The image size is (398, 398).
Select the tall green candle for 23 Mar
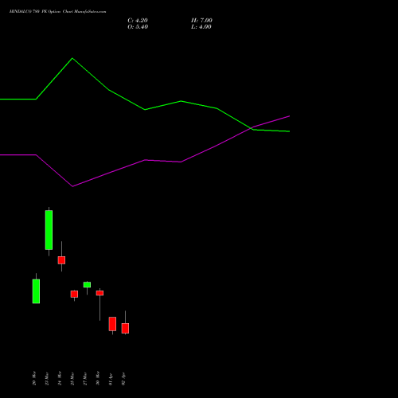(49, 230)
